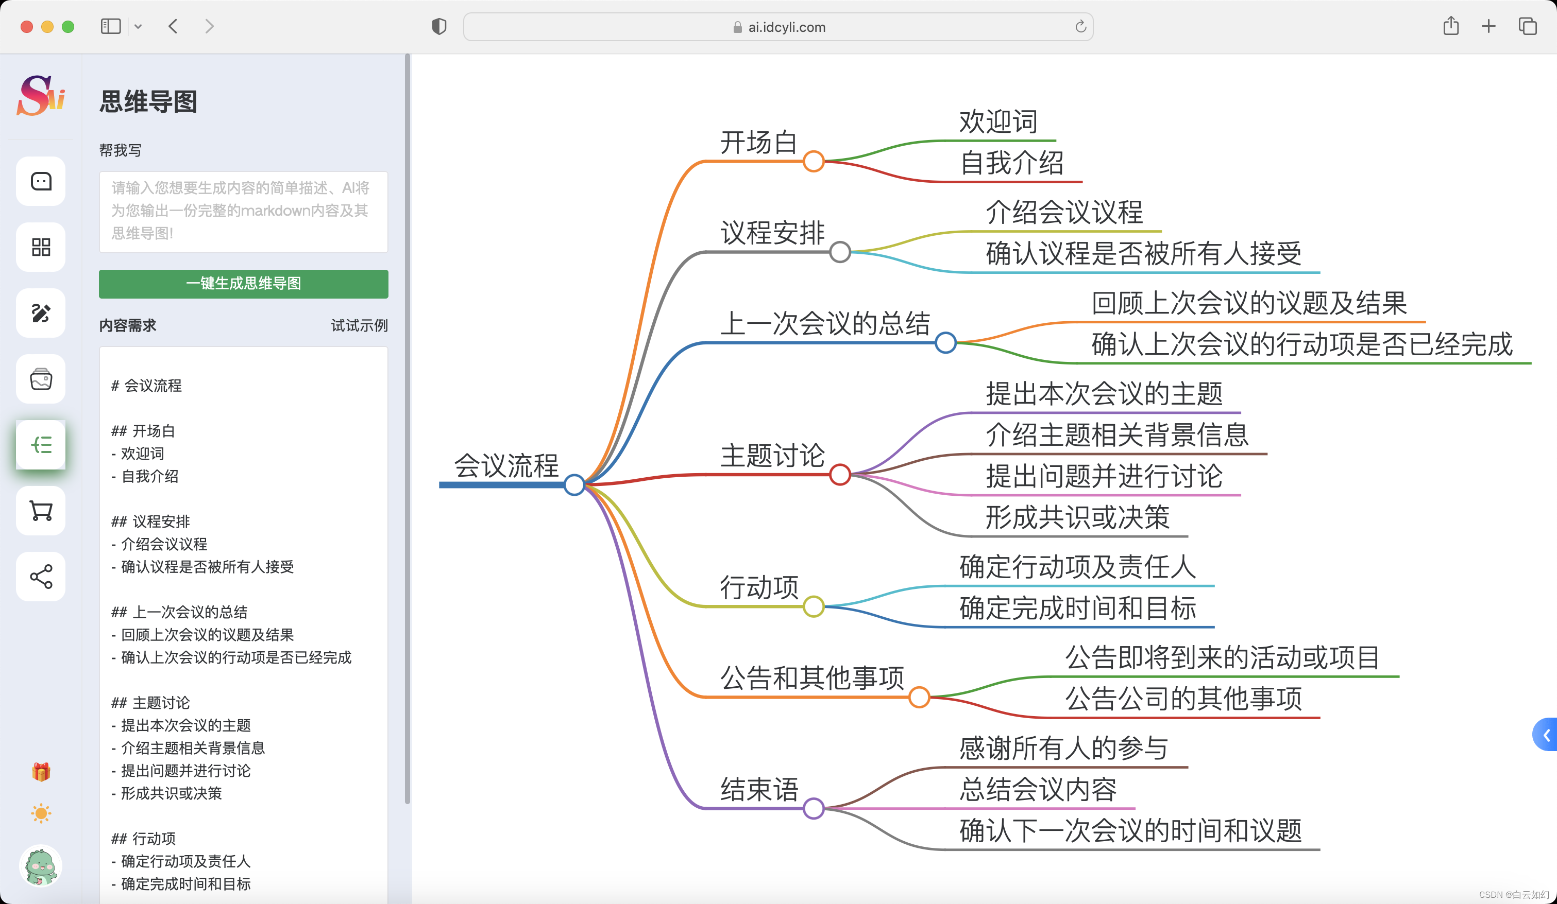1557x904 pixels.
Task: Collapse the 会议流程 root node circle
Action: click(574, 485)
